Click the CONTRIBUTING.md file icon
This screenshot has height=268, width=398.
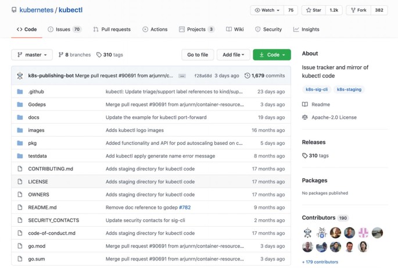pos(20,169)
